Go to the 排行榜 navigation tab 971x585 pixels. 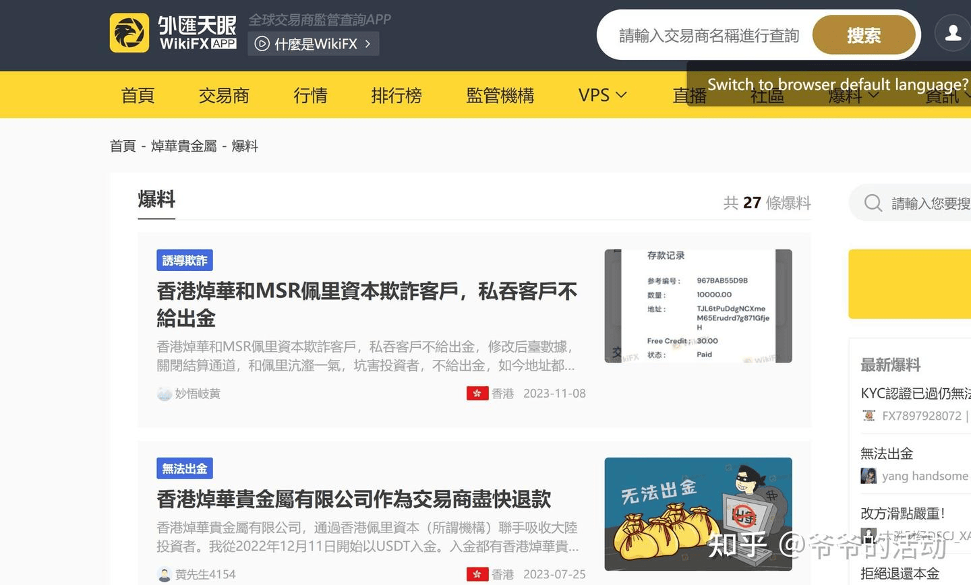click(x=396, y=95)
